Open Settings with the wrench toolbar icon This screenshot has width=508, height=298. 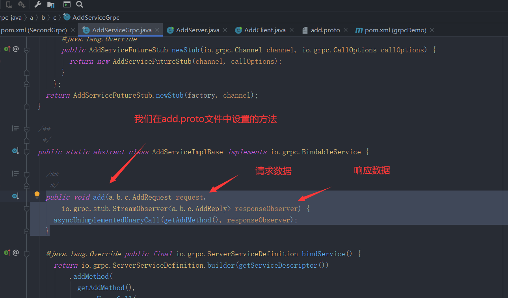pyautogui.click(x=37, y=5)
